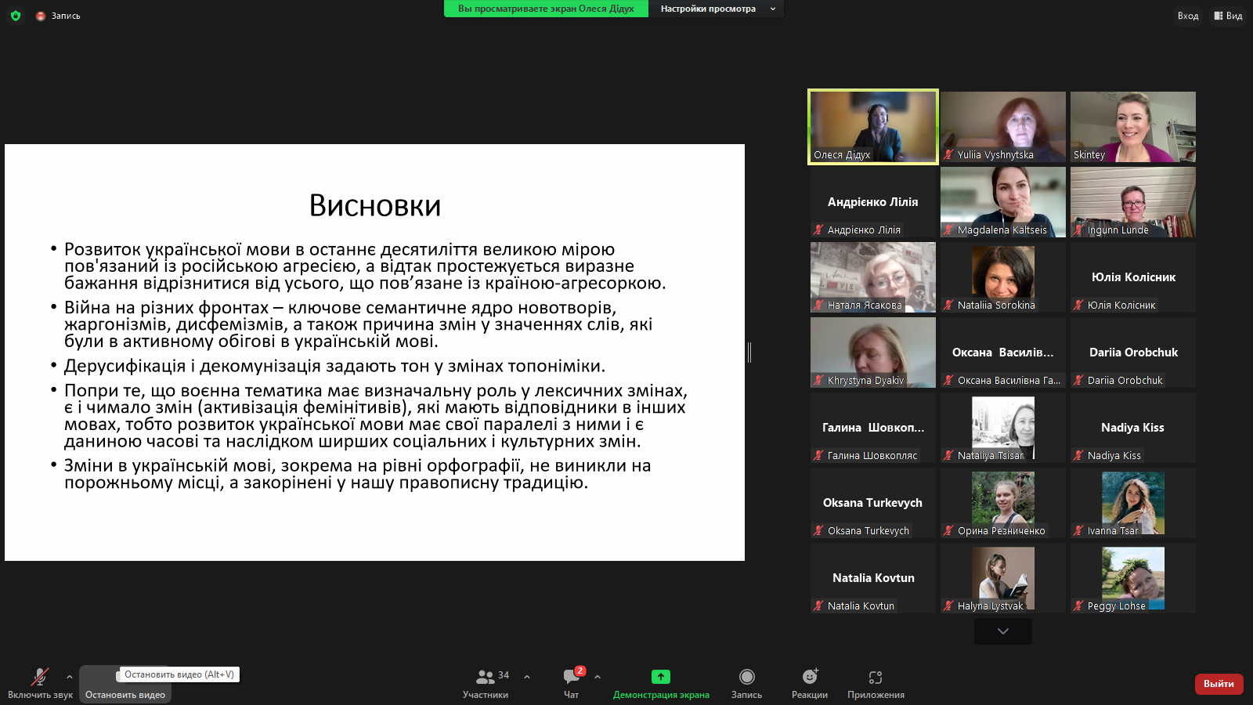
Task: Show more participants with down chevron
Action: [1002, 631]
